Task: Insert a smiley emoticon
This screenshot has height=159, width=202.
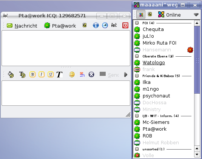Action: tap(72, 74)
